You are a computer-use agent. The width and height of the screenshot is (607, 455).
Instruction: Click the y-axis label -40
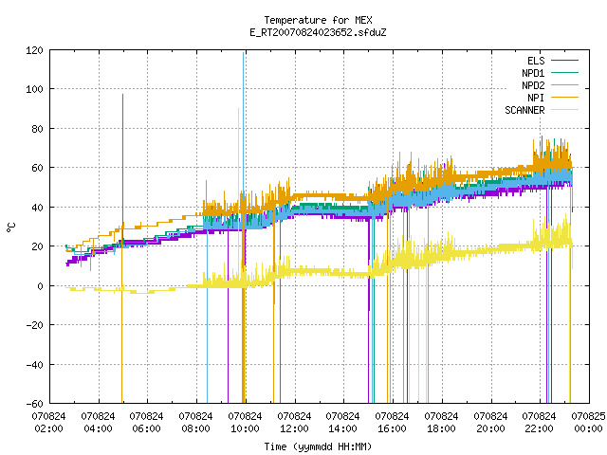click(x=34, y=365)
